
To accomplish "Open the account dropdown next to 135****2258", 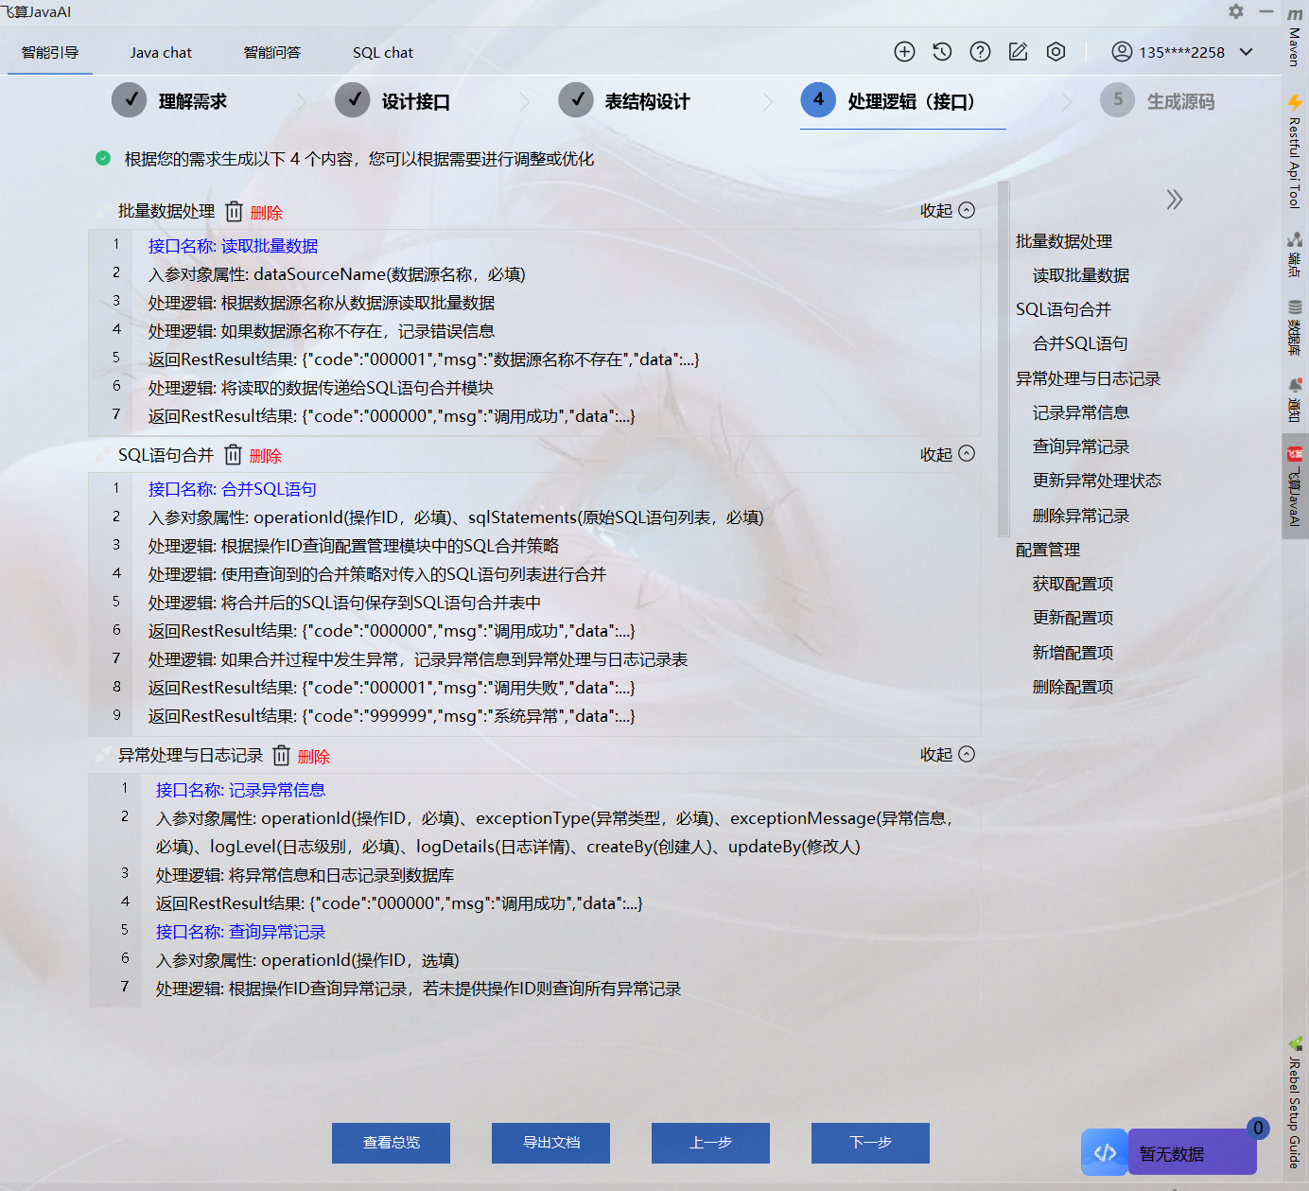I will tap(1247, 52).
